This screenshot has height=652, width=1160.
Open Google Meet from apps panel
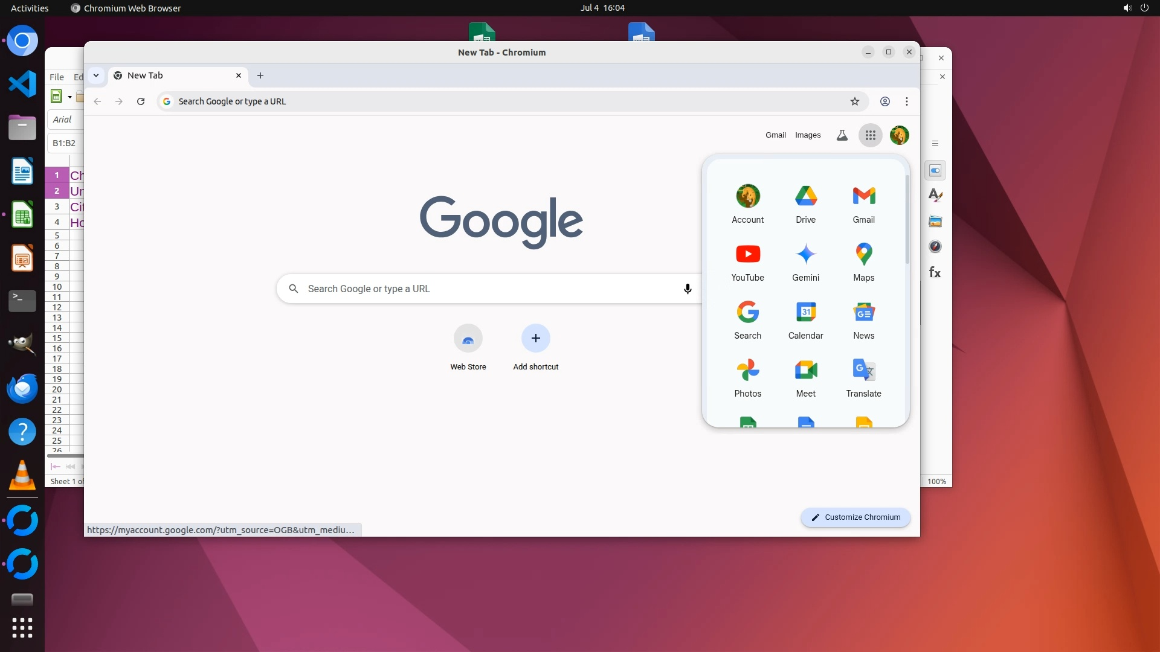[x=805, y=377]
